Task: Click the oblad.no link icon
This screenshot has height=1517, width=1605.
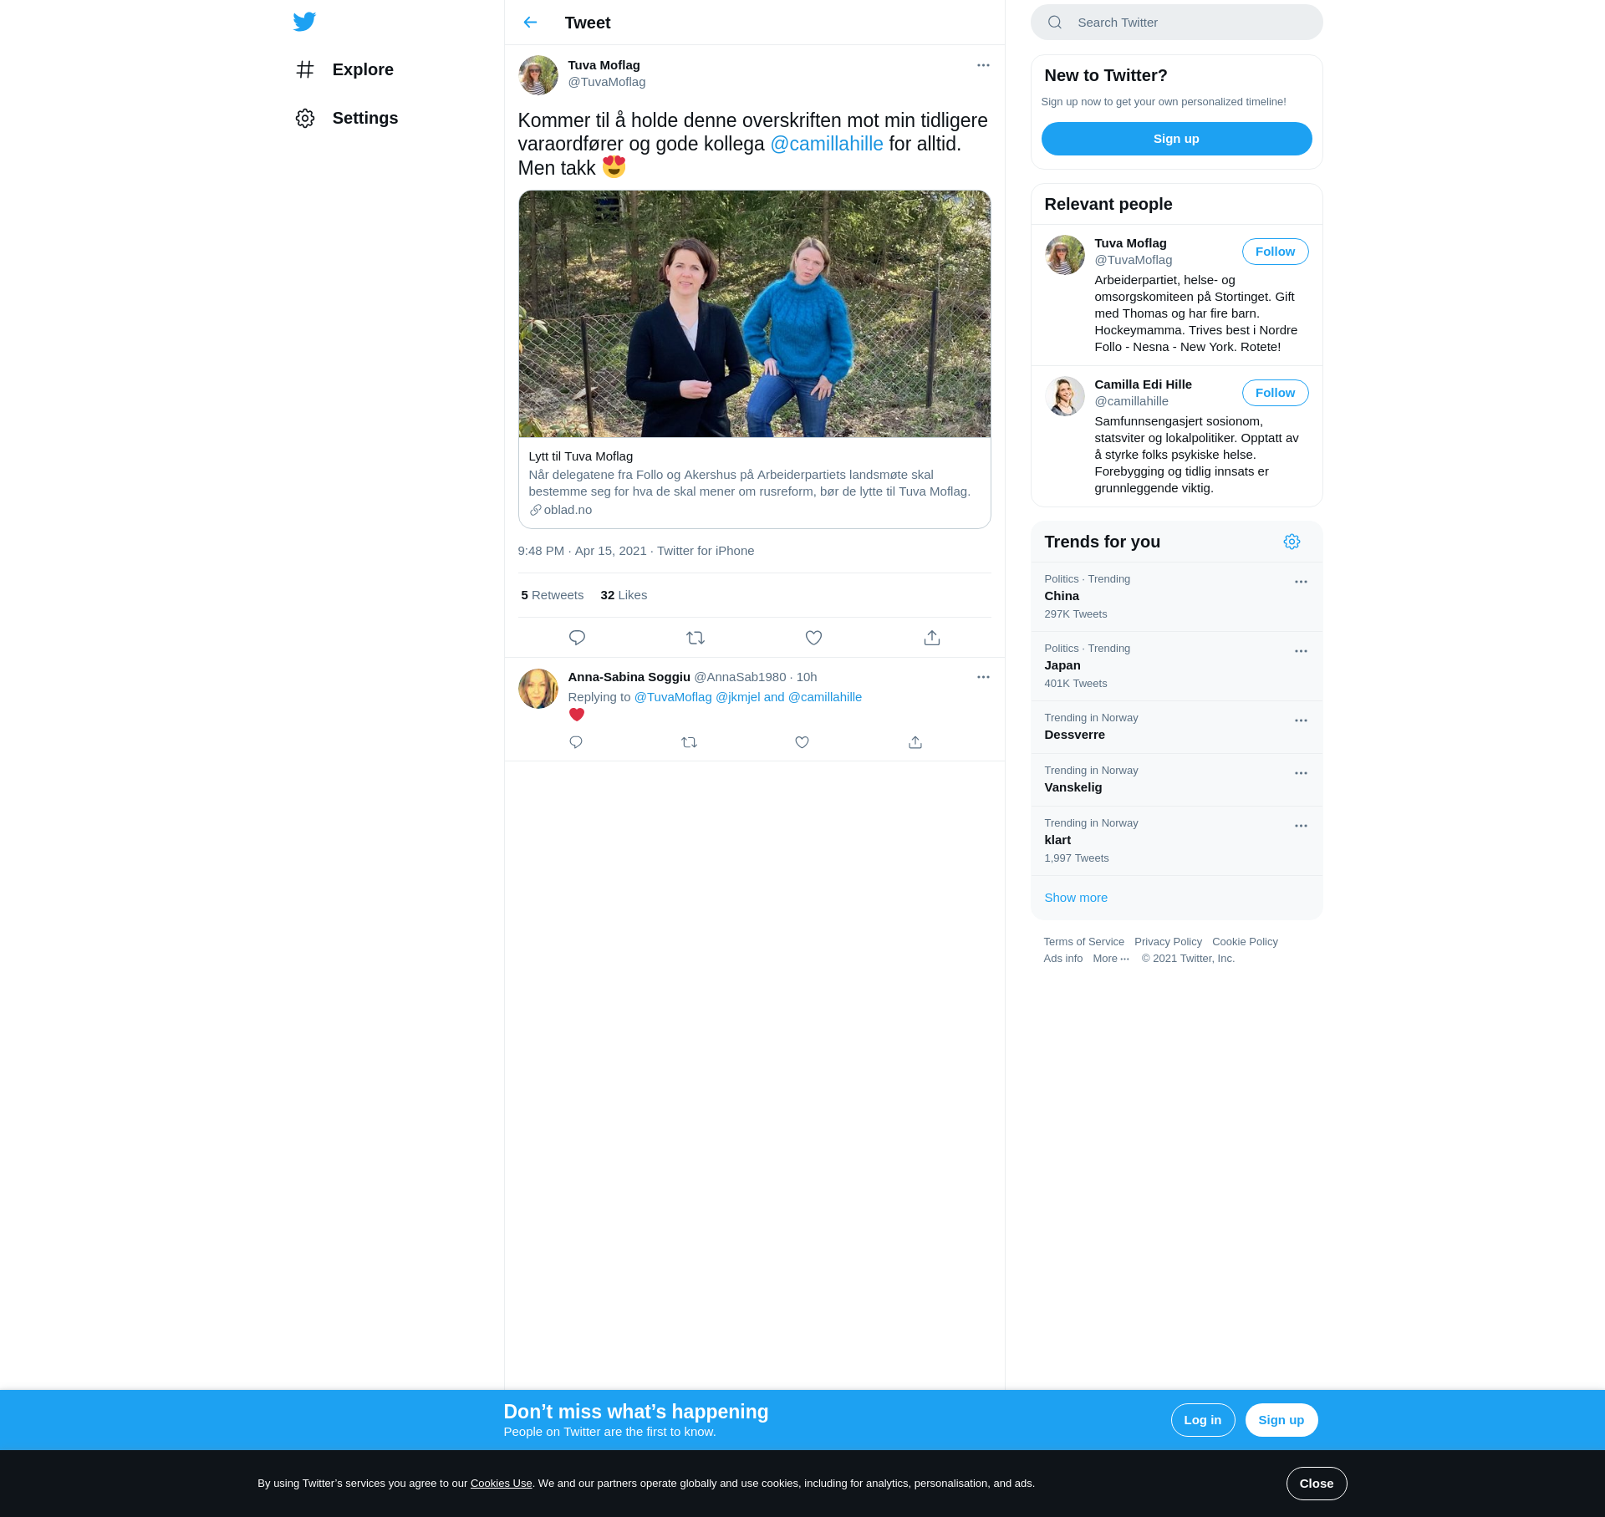Action: coord(536,510)
